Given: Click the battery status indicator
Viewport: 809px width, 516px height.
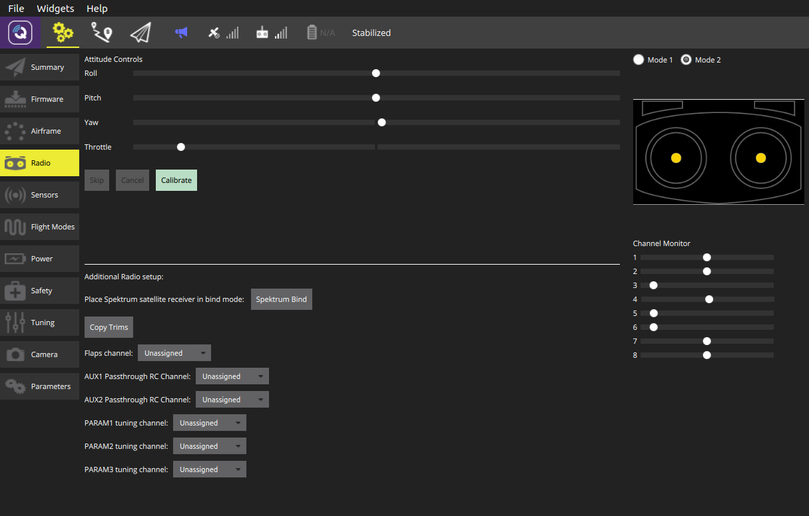Looking at the screenshot, I should coord(320,33).
